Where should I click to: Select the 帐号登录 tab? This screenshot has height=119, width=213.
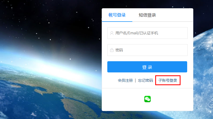(x=117, y=15)
